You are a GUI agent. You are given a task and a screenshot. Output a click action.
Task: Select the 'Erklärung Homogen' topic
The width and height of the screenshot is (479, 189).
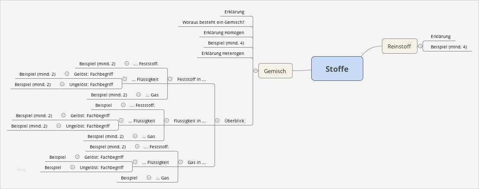pyautogui.click(x=224, y=32)
